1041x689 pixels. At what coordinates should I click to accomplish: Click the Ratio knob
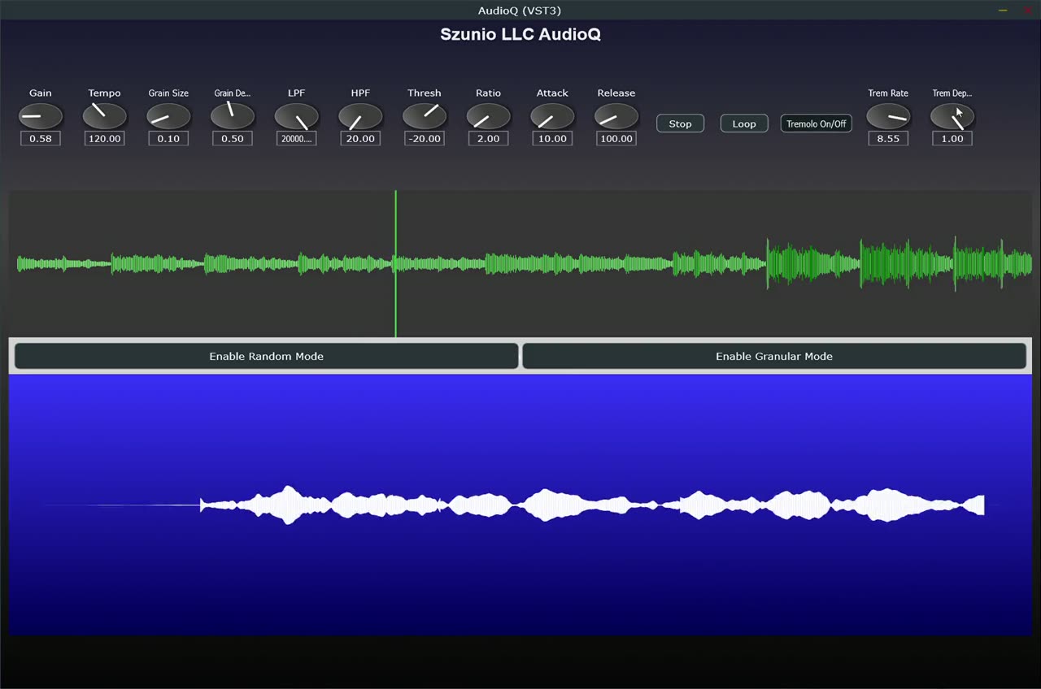tap(488, 116)
